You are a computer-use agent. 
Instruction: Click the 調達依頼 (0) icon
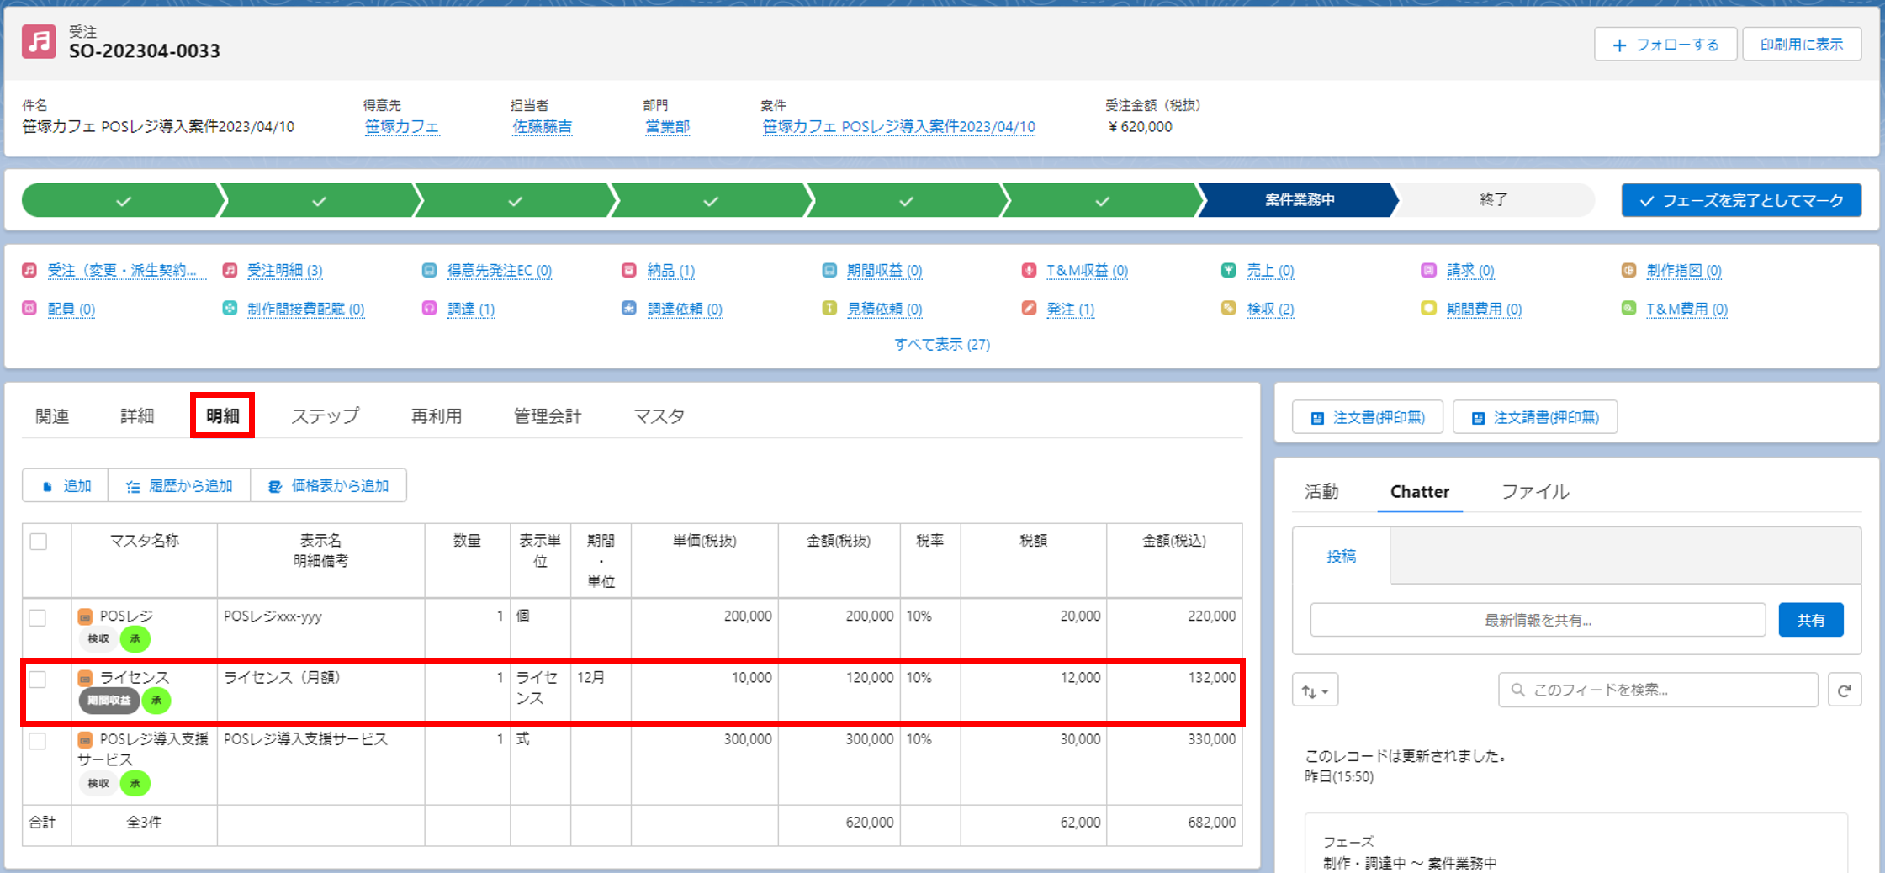point(629,309)
